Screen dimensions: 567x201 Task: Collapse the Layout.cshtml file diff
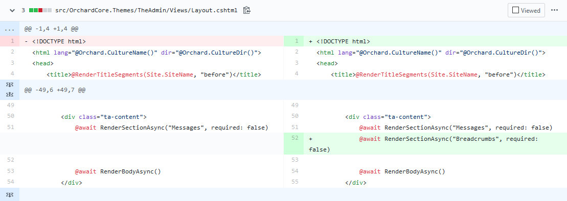coord(12,11)
